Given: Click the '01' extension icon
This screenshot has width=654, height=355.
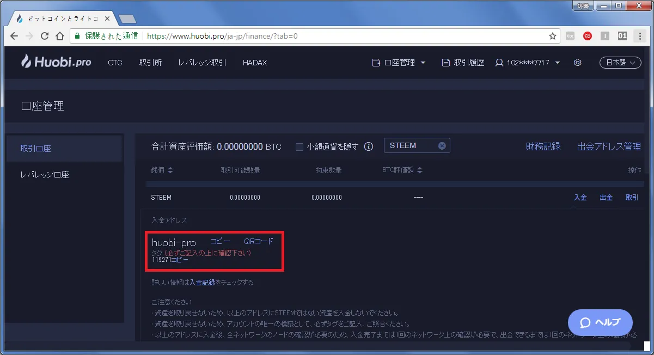Looking at the screenshot, I should tap(622, 36).
